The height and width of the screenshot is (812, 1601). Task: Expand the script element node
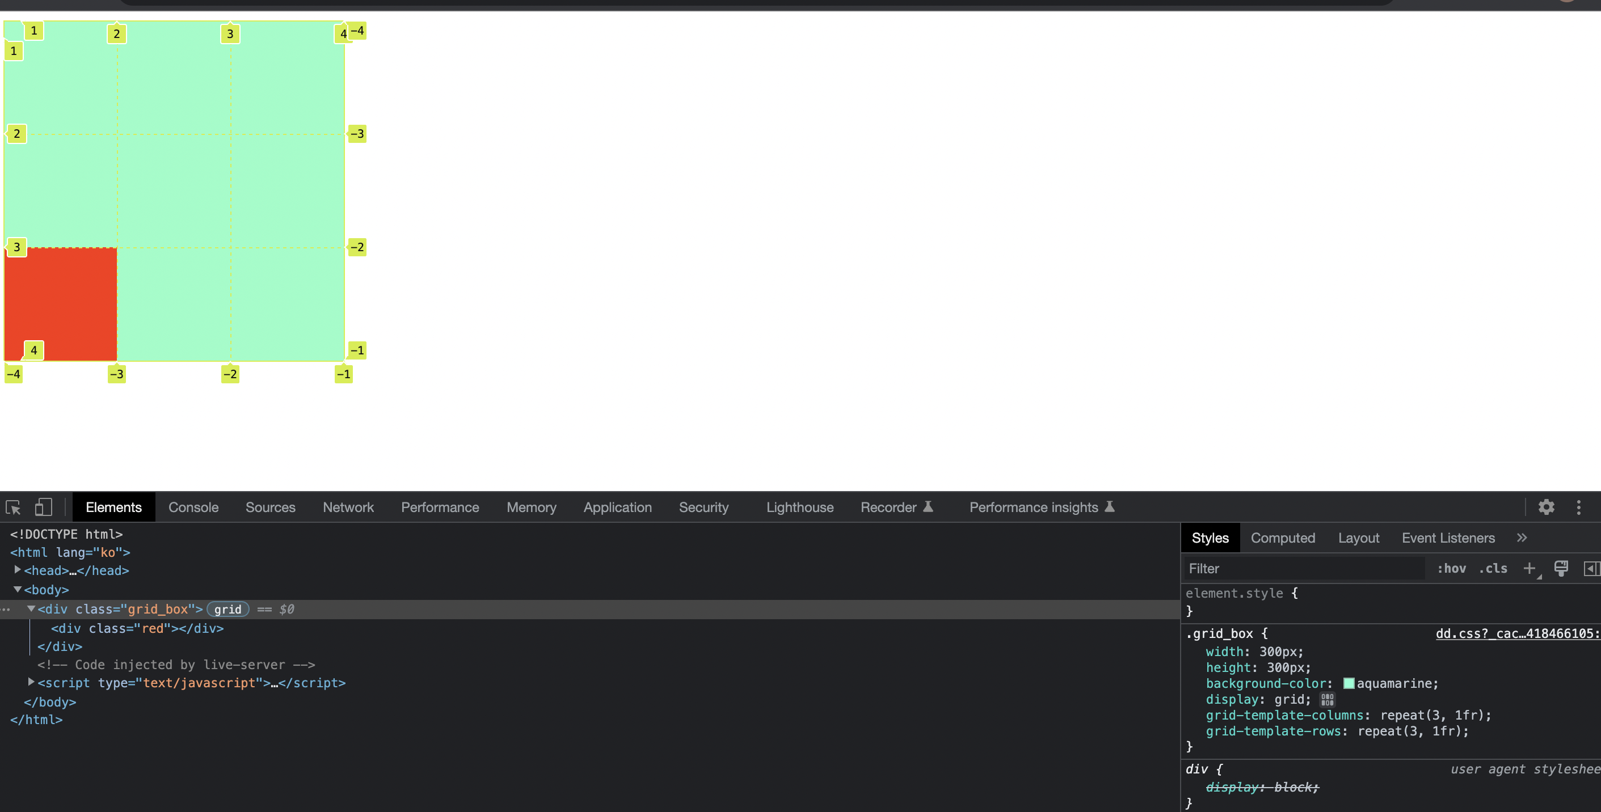point(31,682)
